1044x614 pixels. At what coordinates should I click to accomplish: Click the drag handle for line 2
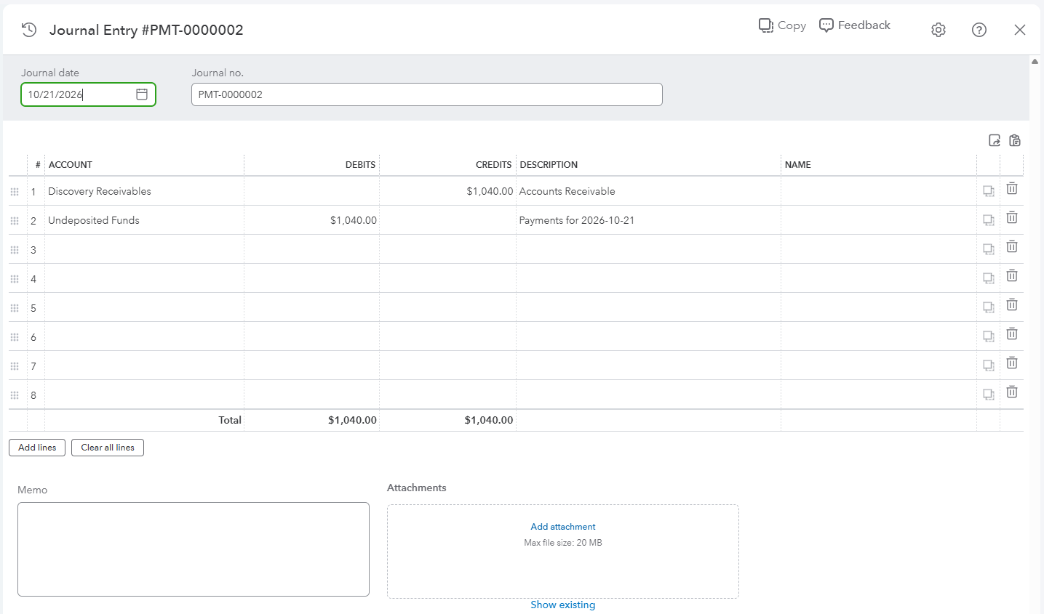[15, 221]
